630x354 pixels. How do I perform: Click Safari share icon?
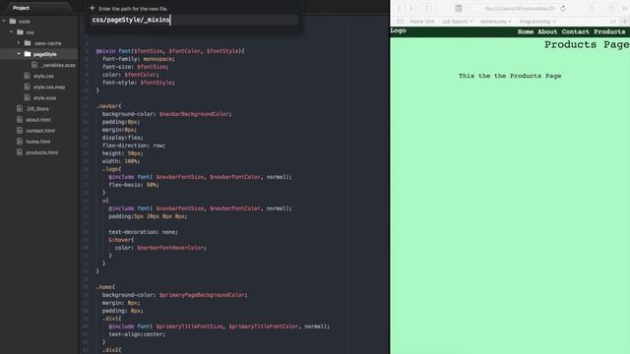pos(592,9)
